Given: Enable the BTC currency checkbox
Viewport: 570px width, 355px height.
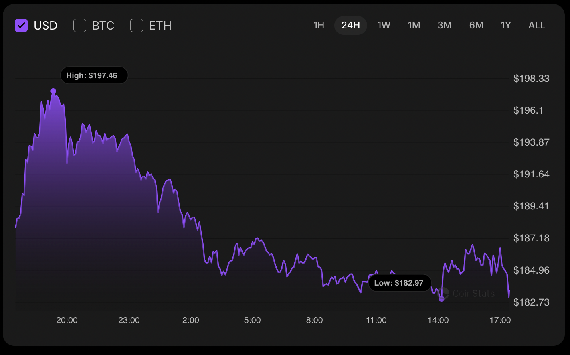Looking at the screenshot, I should [x=80, y=26].
